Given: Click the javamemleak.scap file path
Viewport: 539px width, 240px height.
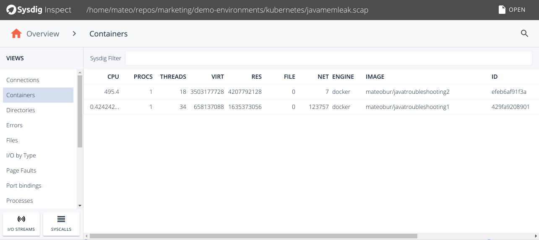Looking at the screenshot, I should click(227, 10).
